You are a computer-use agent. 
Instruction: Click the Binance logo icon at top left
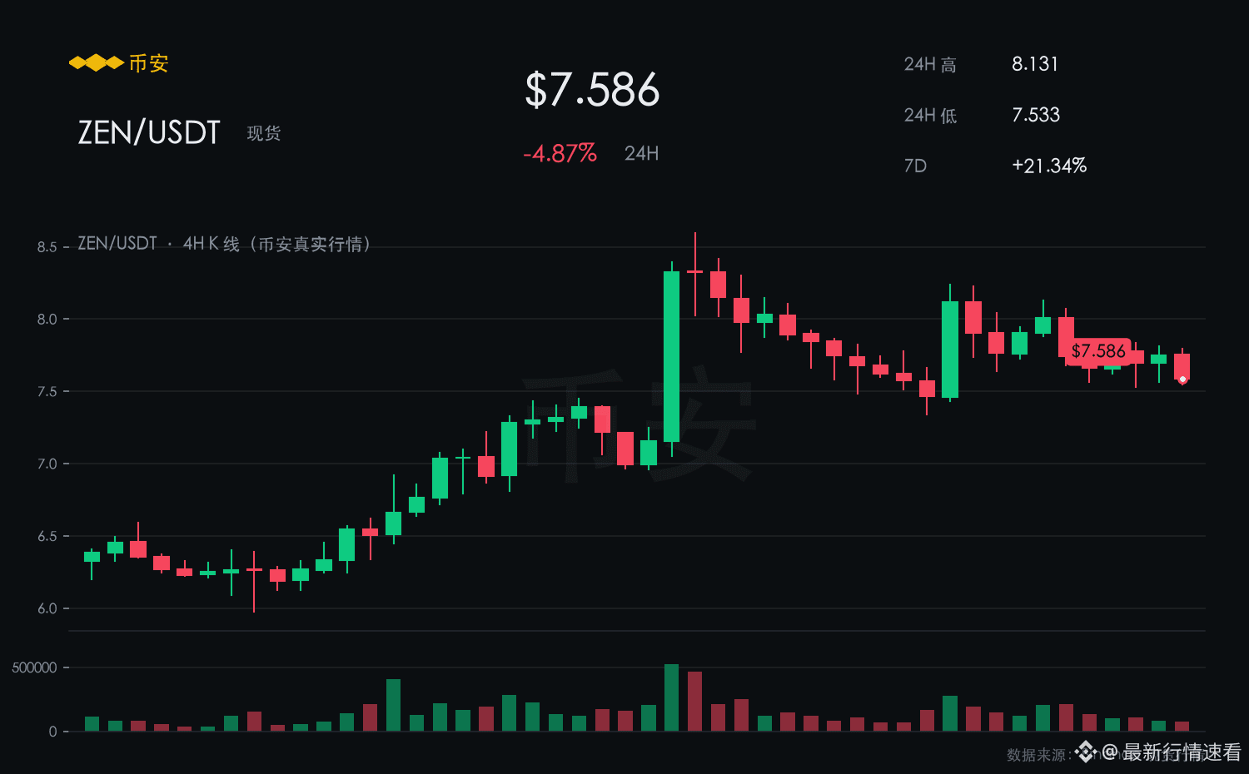[97, 63]
